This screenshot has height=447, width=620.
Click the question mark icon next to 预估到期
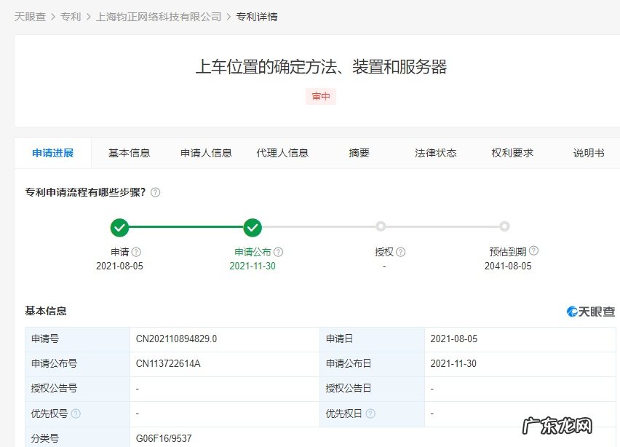coord(531,251)
